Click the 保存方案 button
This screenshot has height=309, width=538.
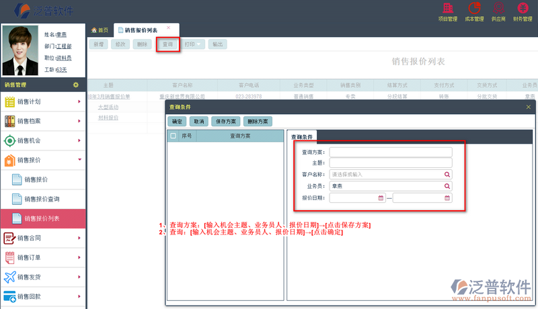coord(226,122)
